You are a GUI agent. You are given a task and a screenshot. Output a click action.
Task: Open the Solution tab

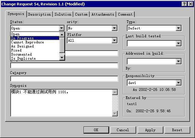[63, 14]
